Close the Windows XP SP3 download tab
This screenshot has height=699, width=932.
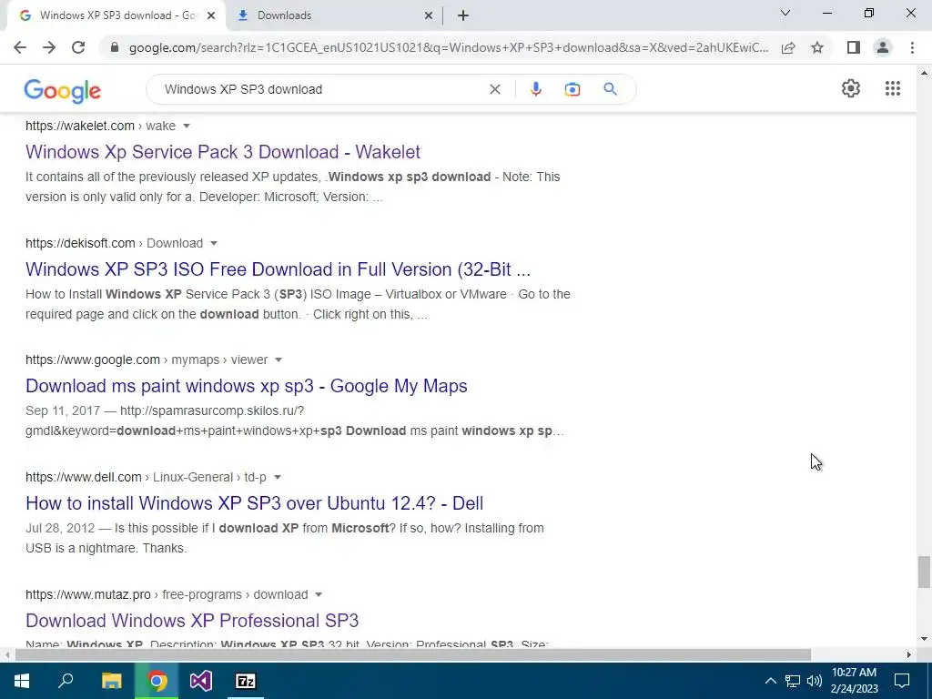pos(210,15)
